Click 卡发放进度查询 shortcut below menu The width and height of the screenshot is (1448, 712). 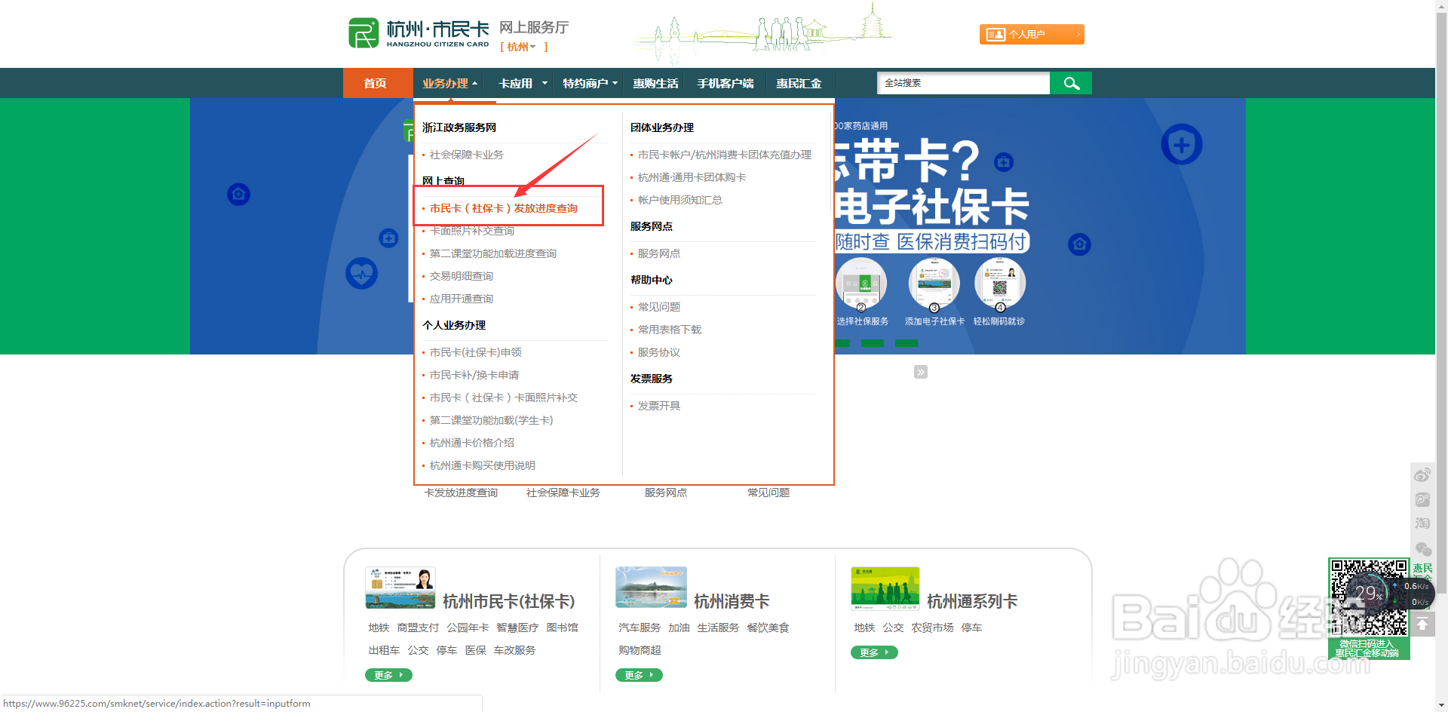(x=461, y=493)
